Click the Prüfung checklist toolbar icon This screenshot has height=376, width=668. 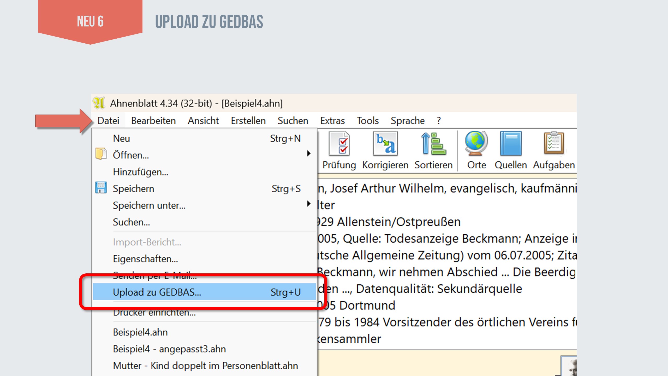339,144
